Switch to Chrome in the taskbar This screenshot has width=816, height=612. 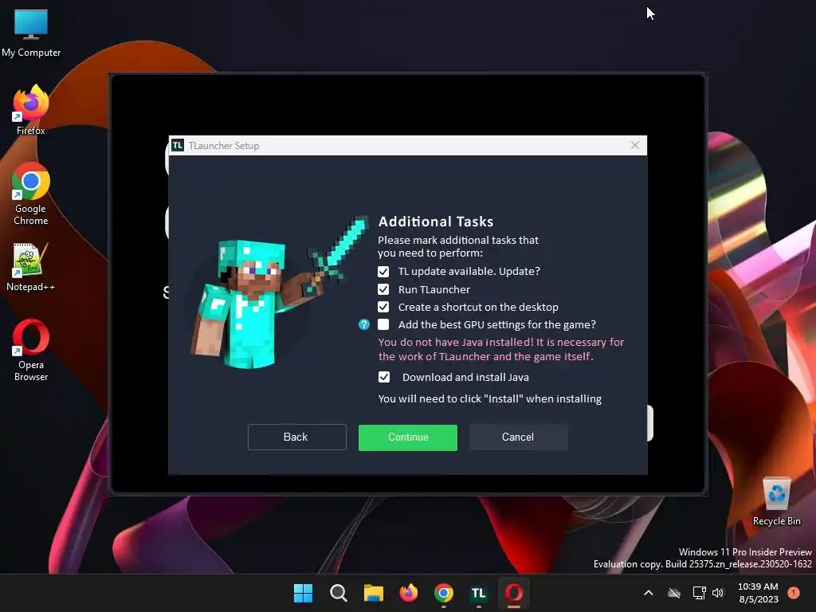(x=444, y=593)
